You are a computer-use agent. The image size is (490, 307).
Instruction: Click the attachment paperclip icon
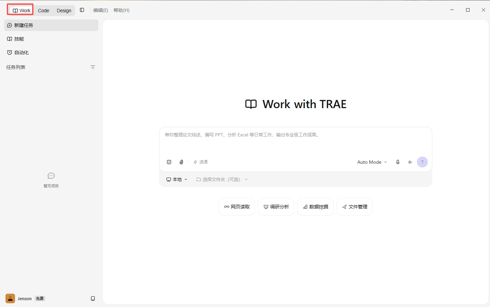pyautogui.click(x=181, y=162)
